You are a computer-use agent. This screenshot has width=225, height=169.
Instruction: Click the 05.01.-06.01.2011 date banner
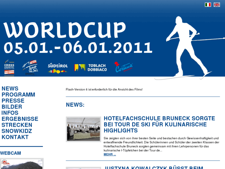[78, 47]
